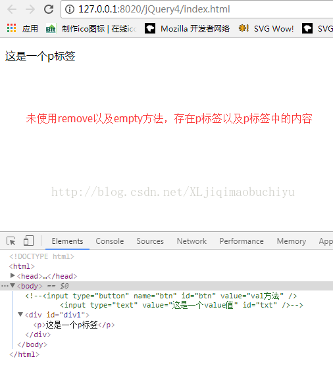The width and height of the screenshot is (333, 370).
Task: Click the SVG Wow! bookmark favicon
Action: pos(243,28)
